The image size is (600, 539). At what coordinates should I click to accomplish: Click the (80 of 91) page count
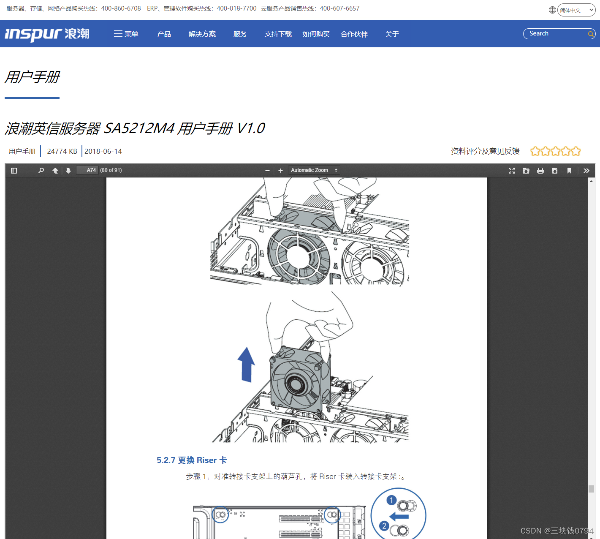111,170
